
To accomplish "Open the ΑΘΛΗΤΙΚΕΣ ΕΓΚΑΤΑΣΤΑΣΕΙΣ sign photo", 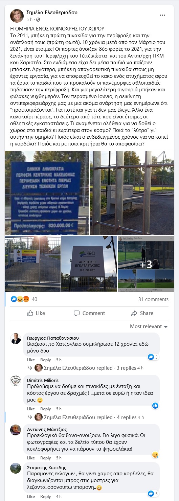I will click(x=89, y=264).
